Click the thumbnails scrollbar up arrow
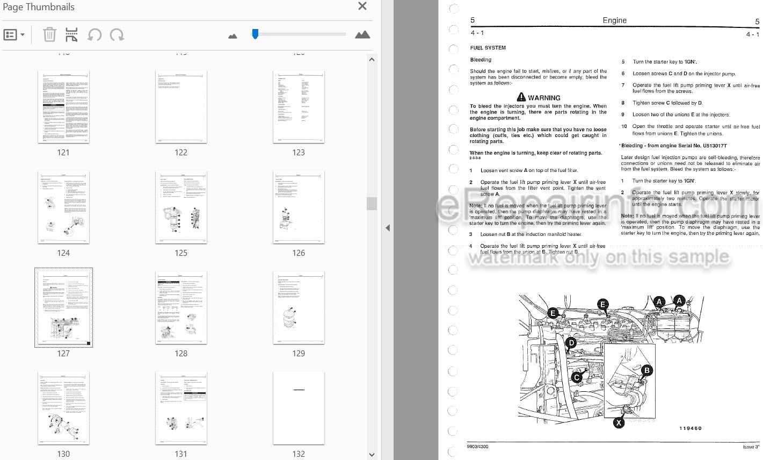Screen dimensions: 763x460 [372, 60]
